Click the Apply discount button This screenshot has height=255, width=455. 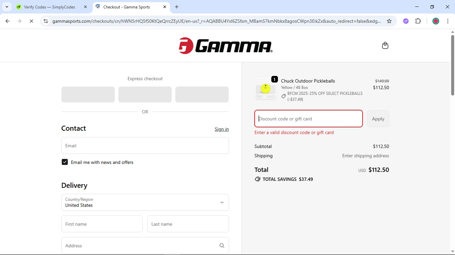(378, 119)
